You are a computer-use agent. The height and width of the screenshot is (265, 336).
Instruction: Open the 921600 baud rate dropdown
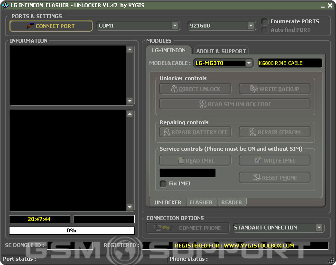[222, 26]
